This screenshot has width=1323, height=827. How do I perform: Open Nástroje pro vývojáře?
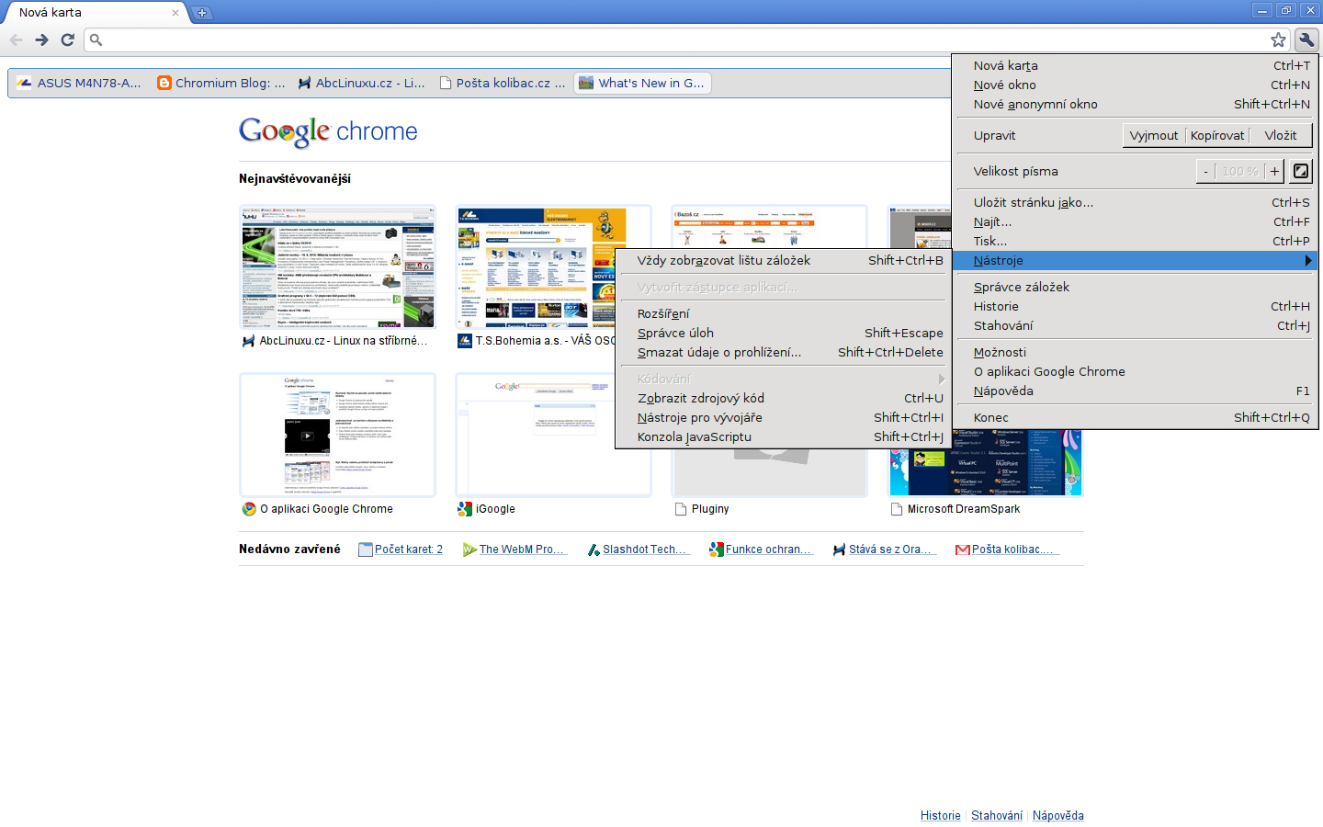point(783,417)
